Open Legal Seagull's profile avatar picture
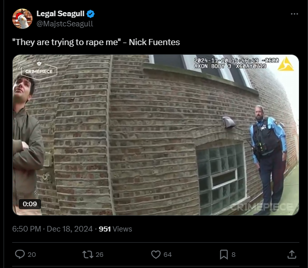The image size is (308, 268). (x=22, y=19)
